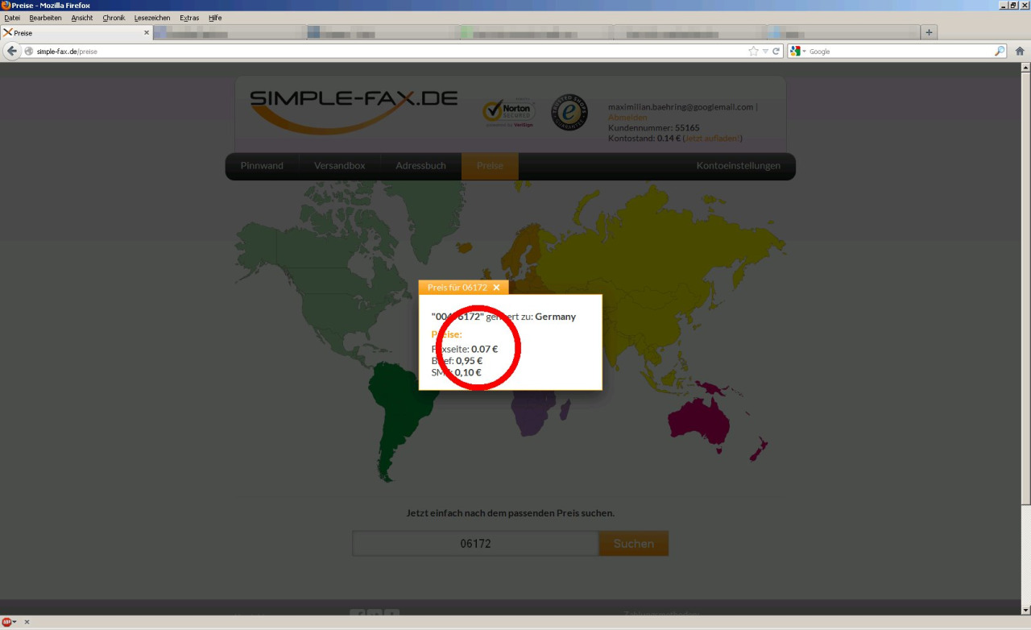Open the Bearbeiten menu
The image size is (1031, 630).
(x=45, y=18)
